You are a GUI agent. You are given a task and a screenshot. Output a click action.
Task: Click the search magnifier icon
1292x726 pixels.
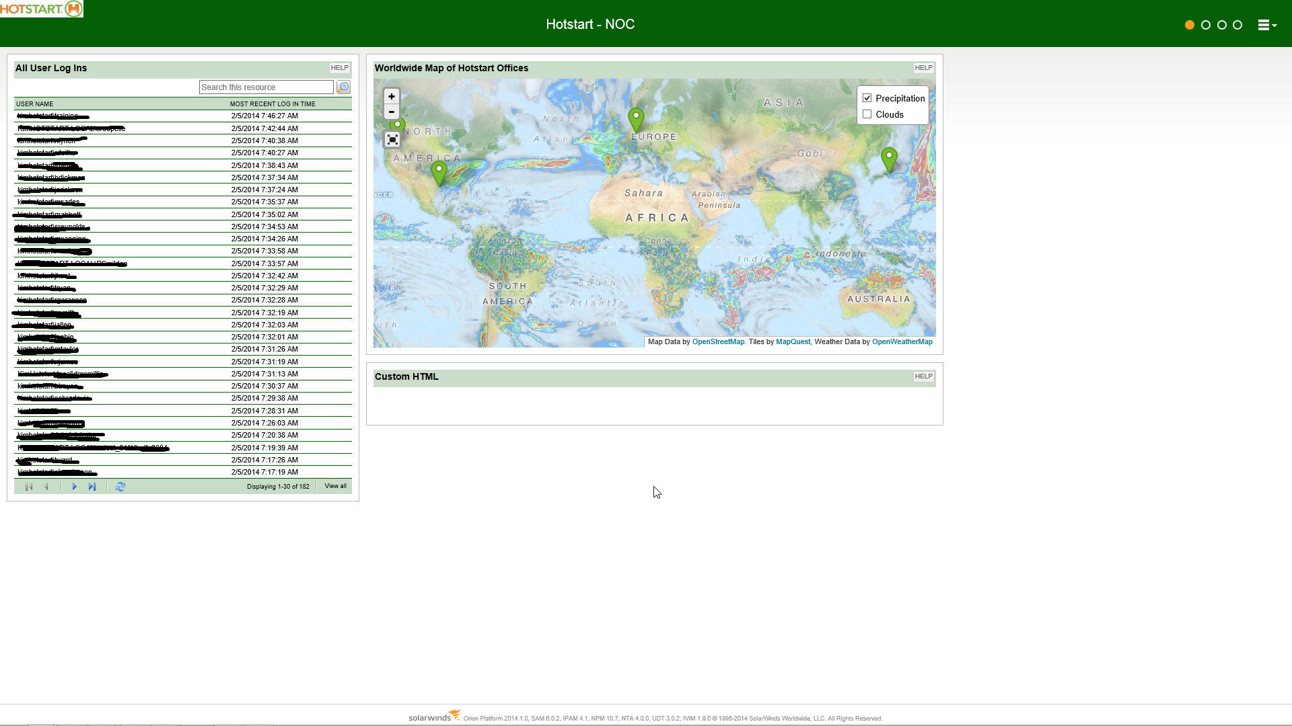click(343, 87)
